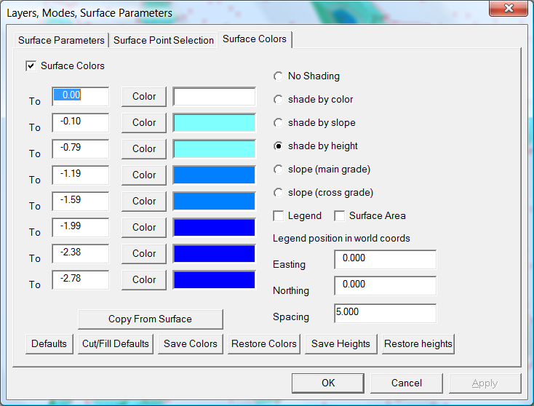Select slope (cross grade) radio button

point(279,193)
